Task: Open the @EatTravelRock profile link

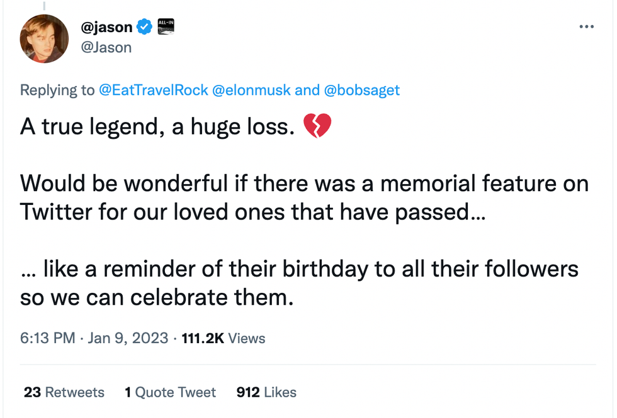Action: pos(154,90)
